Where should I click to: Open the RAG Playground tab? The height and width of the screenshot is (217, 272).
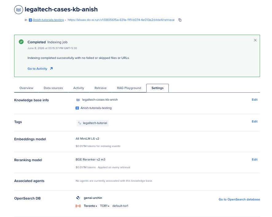pos(129,88)
